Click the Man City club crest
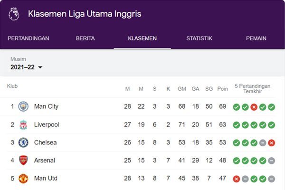The image size is (285, 190). (23, 106)
